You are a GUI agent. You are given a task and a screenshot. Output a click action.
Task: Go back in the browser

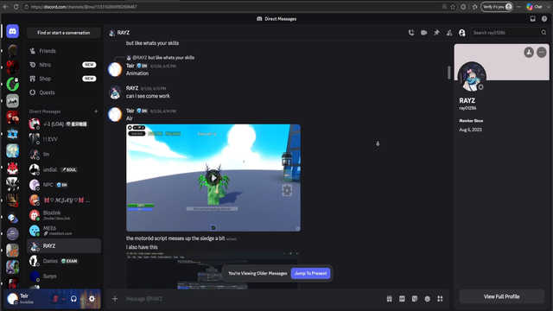(x=6, y=7)
